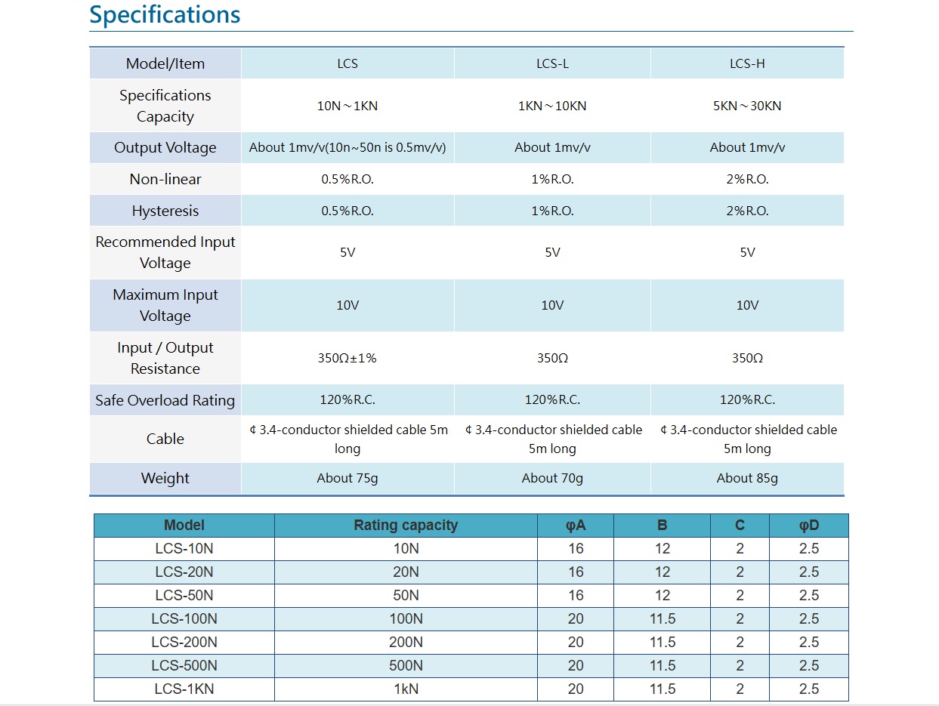Click the "About 75g" weight value
The width and height of the screenshot is (939, 706).
click(347, 478)
